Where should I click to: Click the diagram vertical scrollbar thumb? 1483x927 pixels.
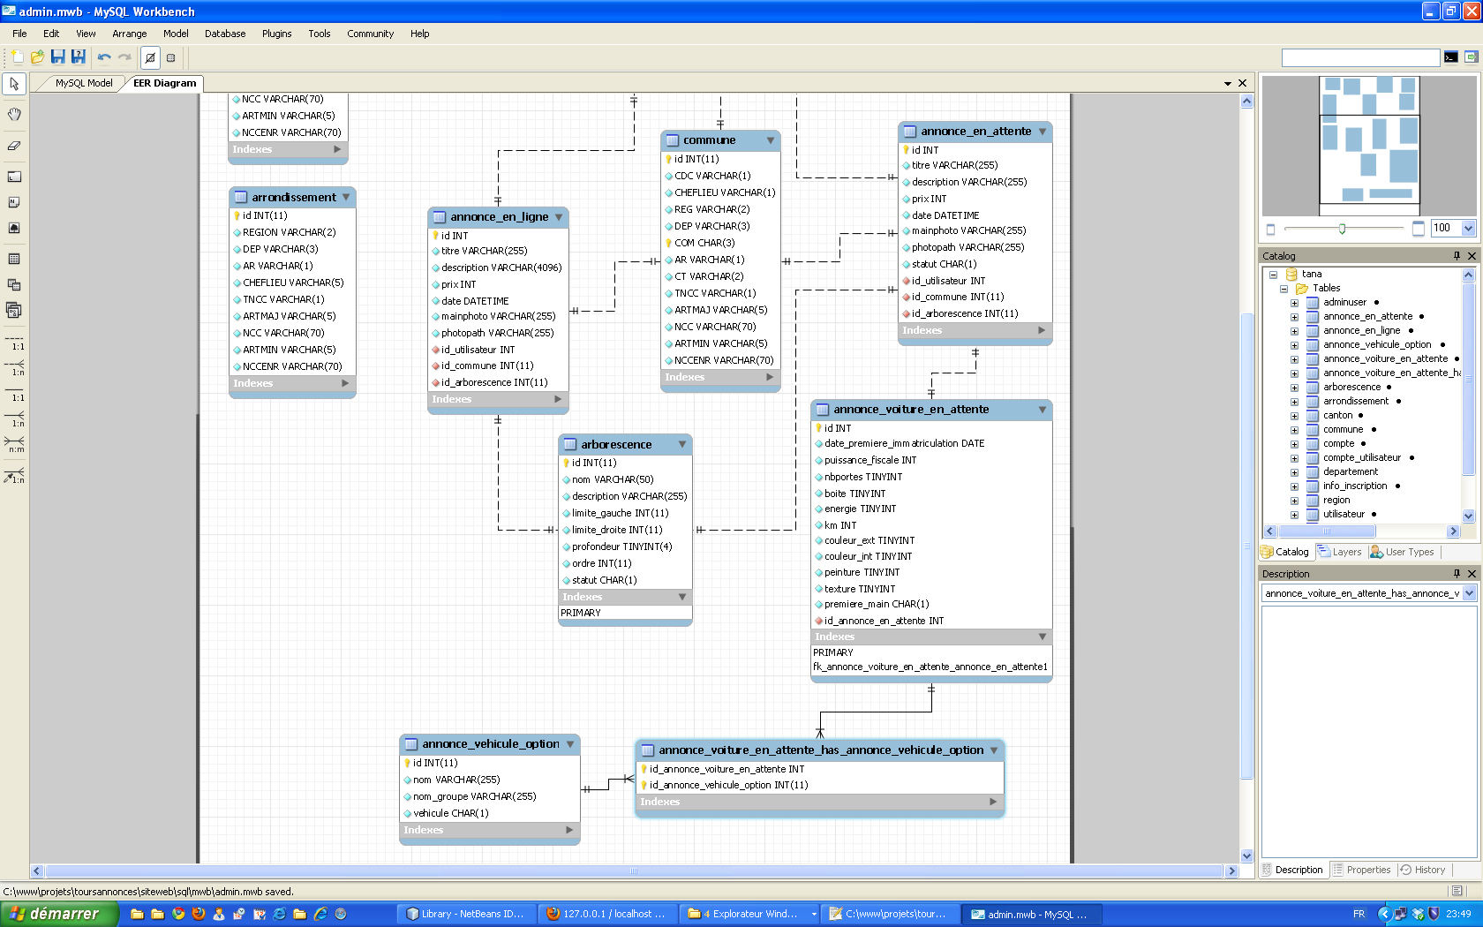pos(1246,547)
